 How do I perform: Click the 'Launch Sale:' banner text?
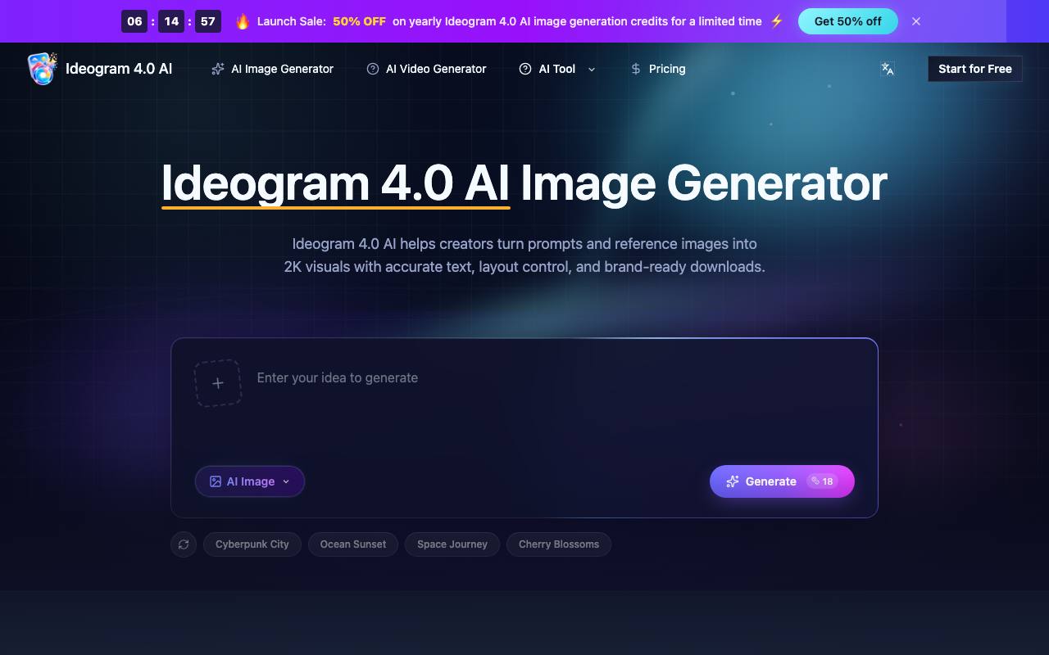point(291,21)
